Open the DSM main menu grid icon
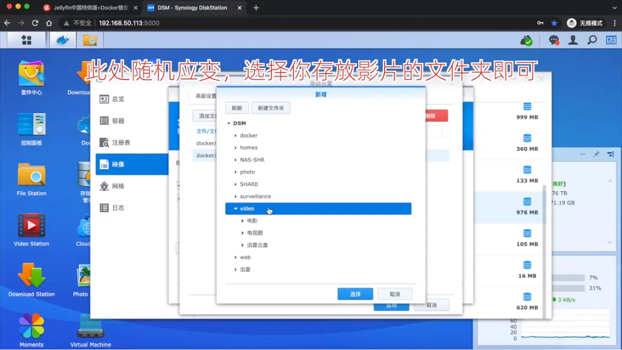 26,40
